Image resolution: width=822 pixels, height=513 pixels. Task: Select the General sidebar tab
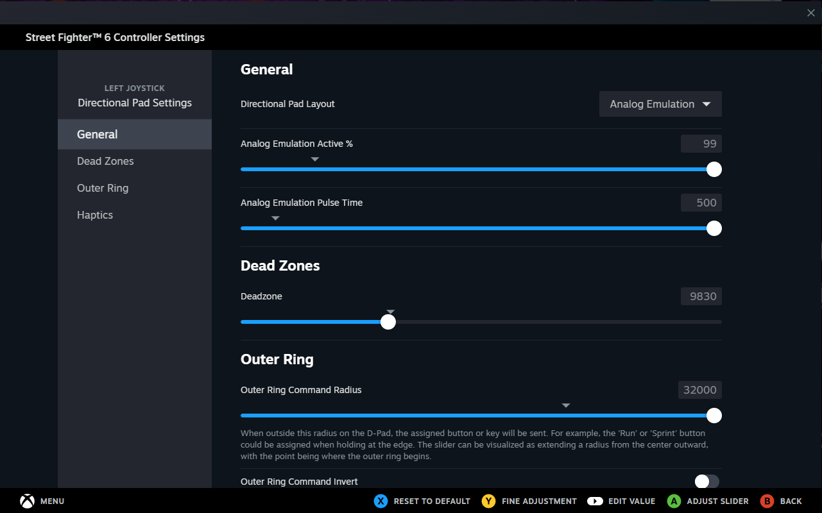(x=135, y=134)
